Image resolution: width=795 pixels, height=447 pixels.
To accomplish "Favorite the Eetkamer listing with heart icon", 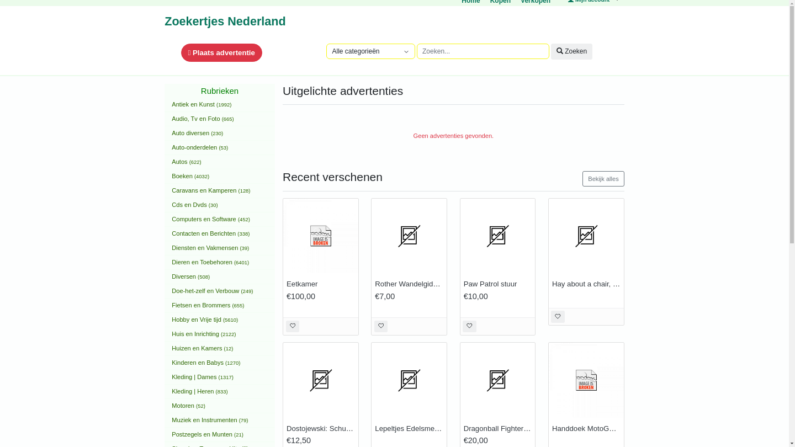I will tap(293, 326).
